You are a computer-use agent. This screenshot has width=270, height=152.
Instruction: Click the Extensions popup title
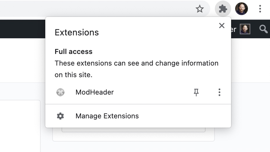click(x=77, y=32)
